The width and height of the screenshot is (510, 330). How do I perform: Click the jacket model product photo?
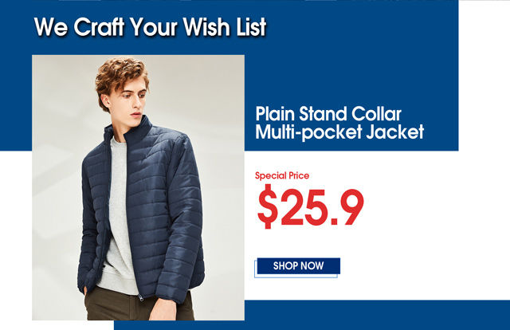[138, 188]
